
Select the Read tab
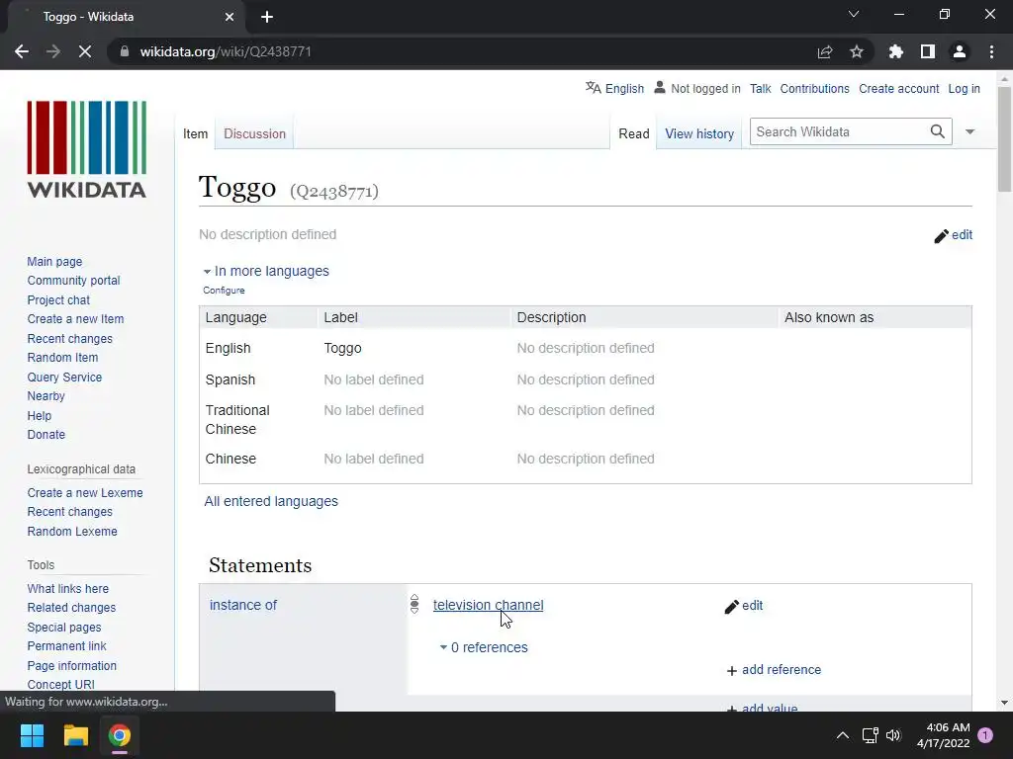coord(634,133)
